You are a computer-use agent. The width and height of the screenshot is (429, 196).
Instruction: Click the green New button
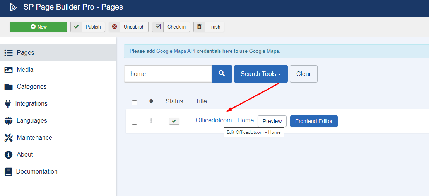tap(38, 27)
